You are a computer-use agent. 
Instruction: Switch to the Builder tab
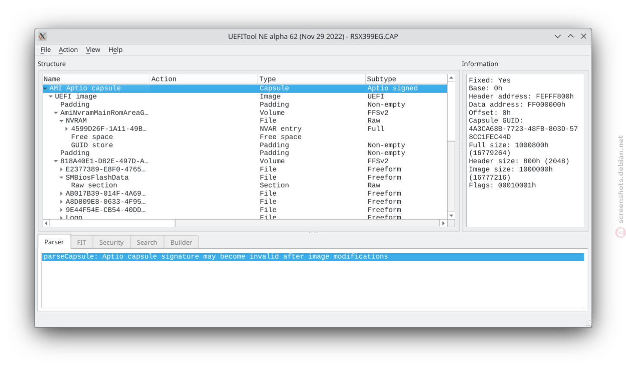(181, 243)
